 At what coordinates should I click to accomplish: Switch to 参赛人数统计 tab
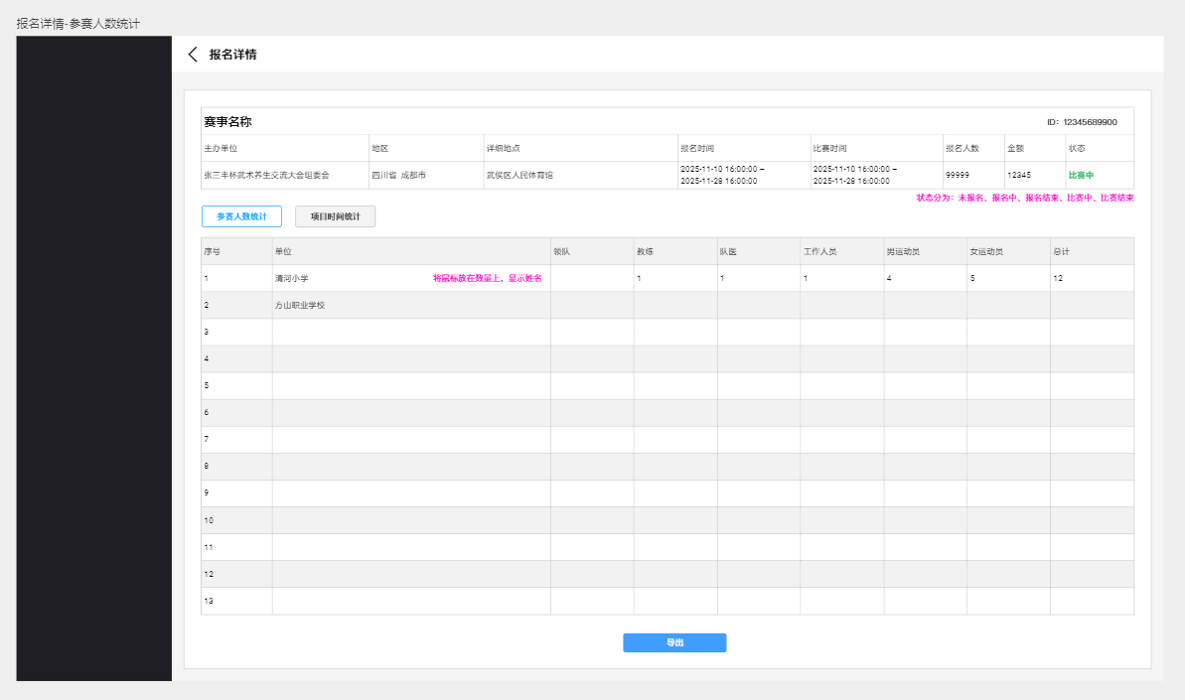coord(241,216)
